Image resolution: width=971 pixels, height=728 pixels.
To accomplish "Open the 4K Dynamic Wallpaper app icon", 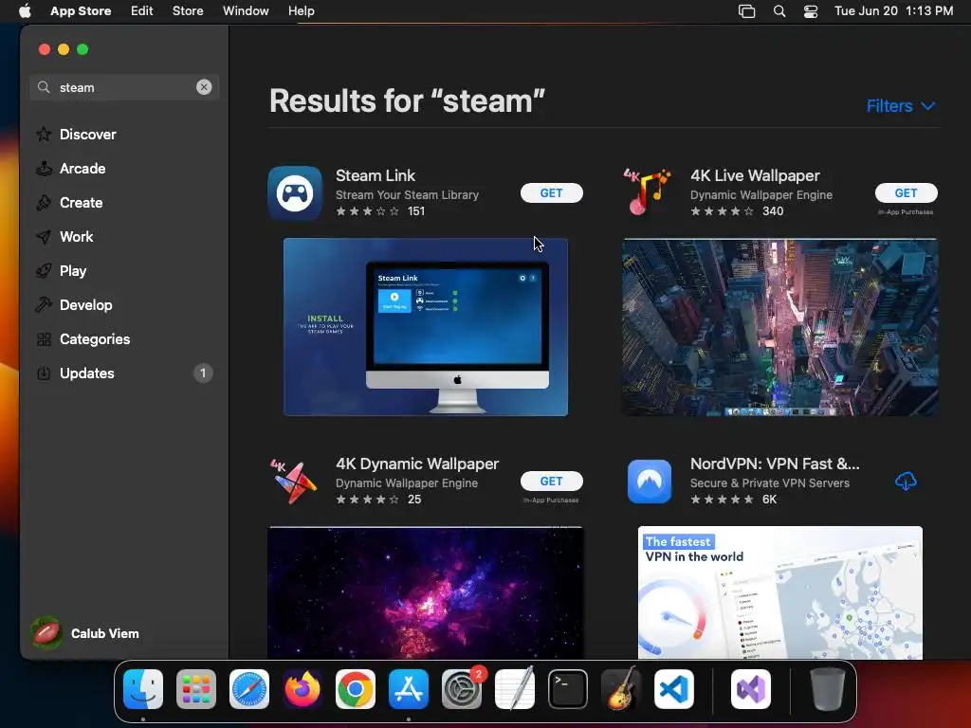I will pyautogui.click(x=294, y=481).
